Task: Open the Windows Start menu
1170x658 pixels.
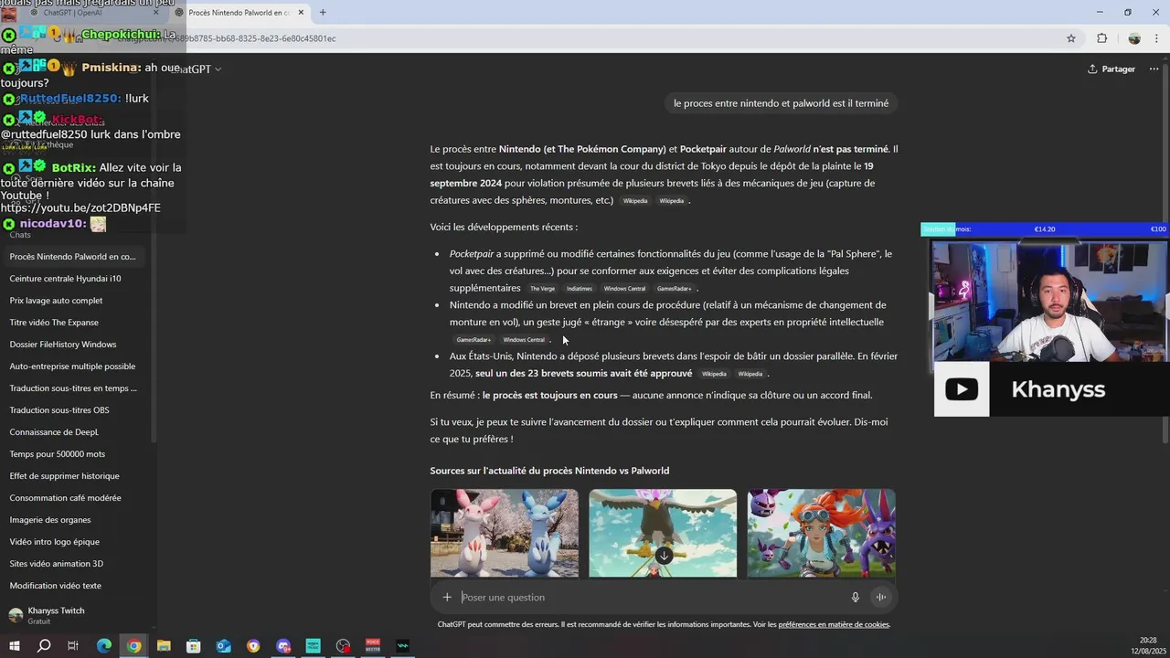Action: 14,646
